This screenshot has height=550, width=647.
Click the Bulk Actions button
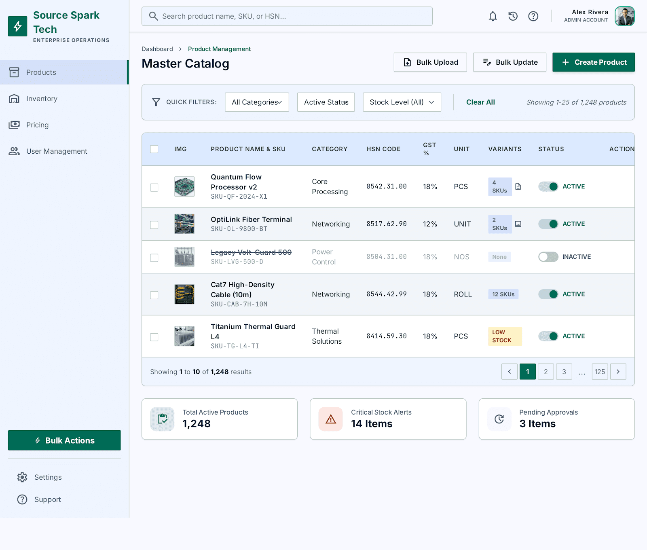pyautogui.click(x=64, y=440)
